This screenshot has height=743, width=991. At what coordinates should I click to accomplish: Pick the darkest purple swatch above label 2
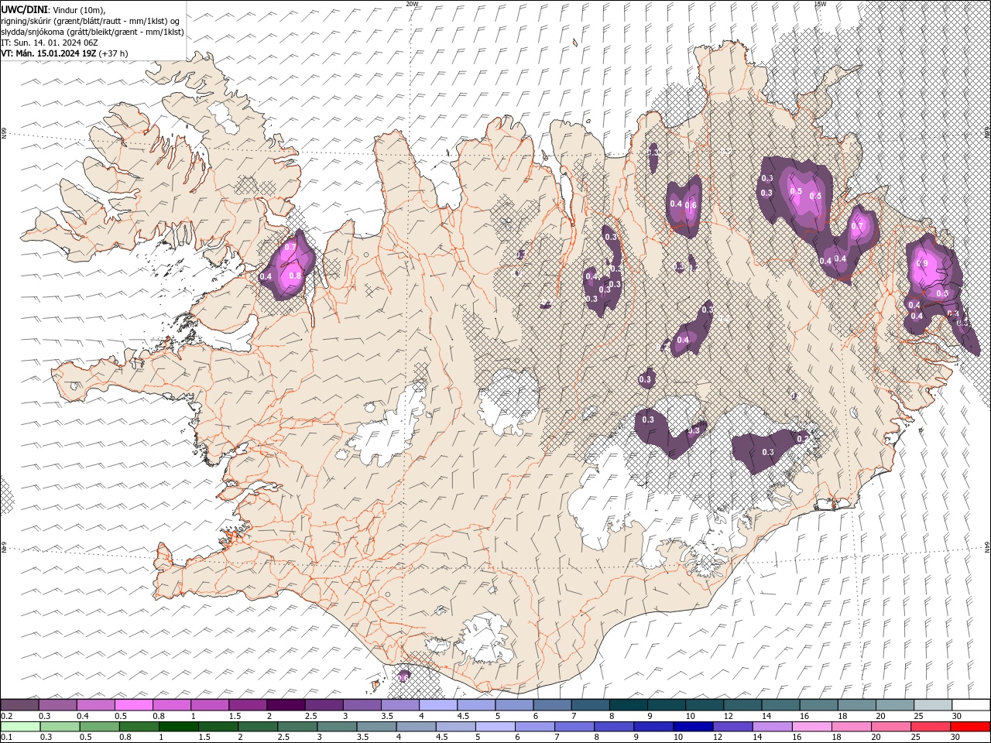pyautogui.click(x=286, y=705)
